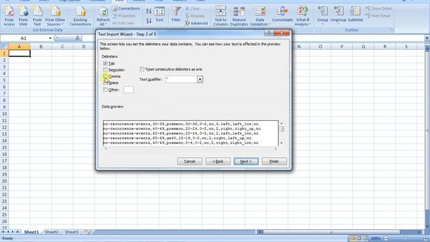Click the zoom out minus button
The image size is (430, 242).
click(386, 239)
